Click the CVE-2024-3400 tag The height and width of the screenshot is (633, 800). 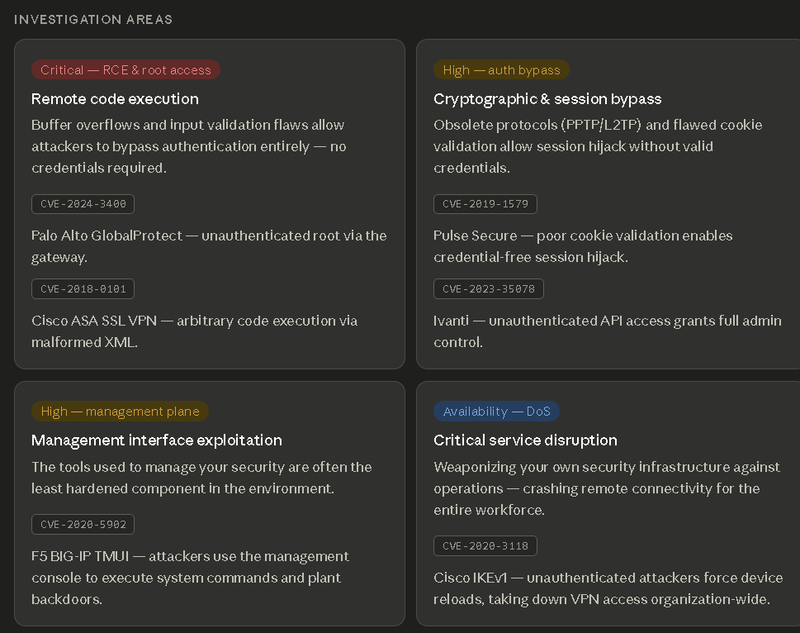pyautogui.click(x=83, y=204)
